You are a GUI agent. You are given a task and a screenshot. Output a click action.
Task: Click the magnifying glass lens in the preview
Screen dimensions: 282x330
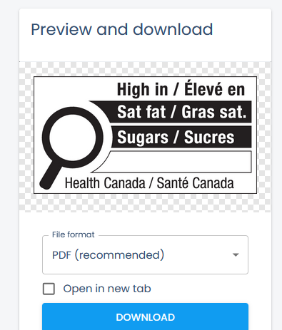pos(73,138)
